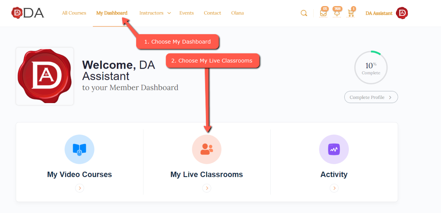Click the DA logo in header
The image size is (441, 213).
coord(28,13)
